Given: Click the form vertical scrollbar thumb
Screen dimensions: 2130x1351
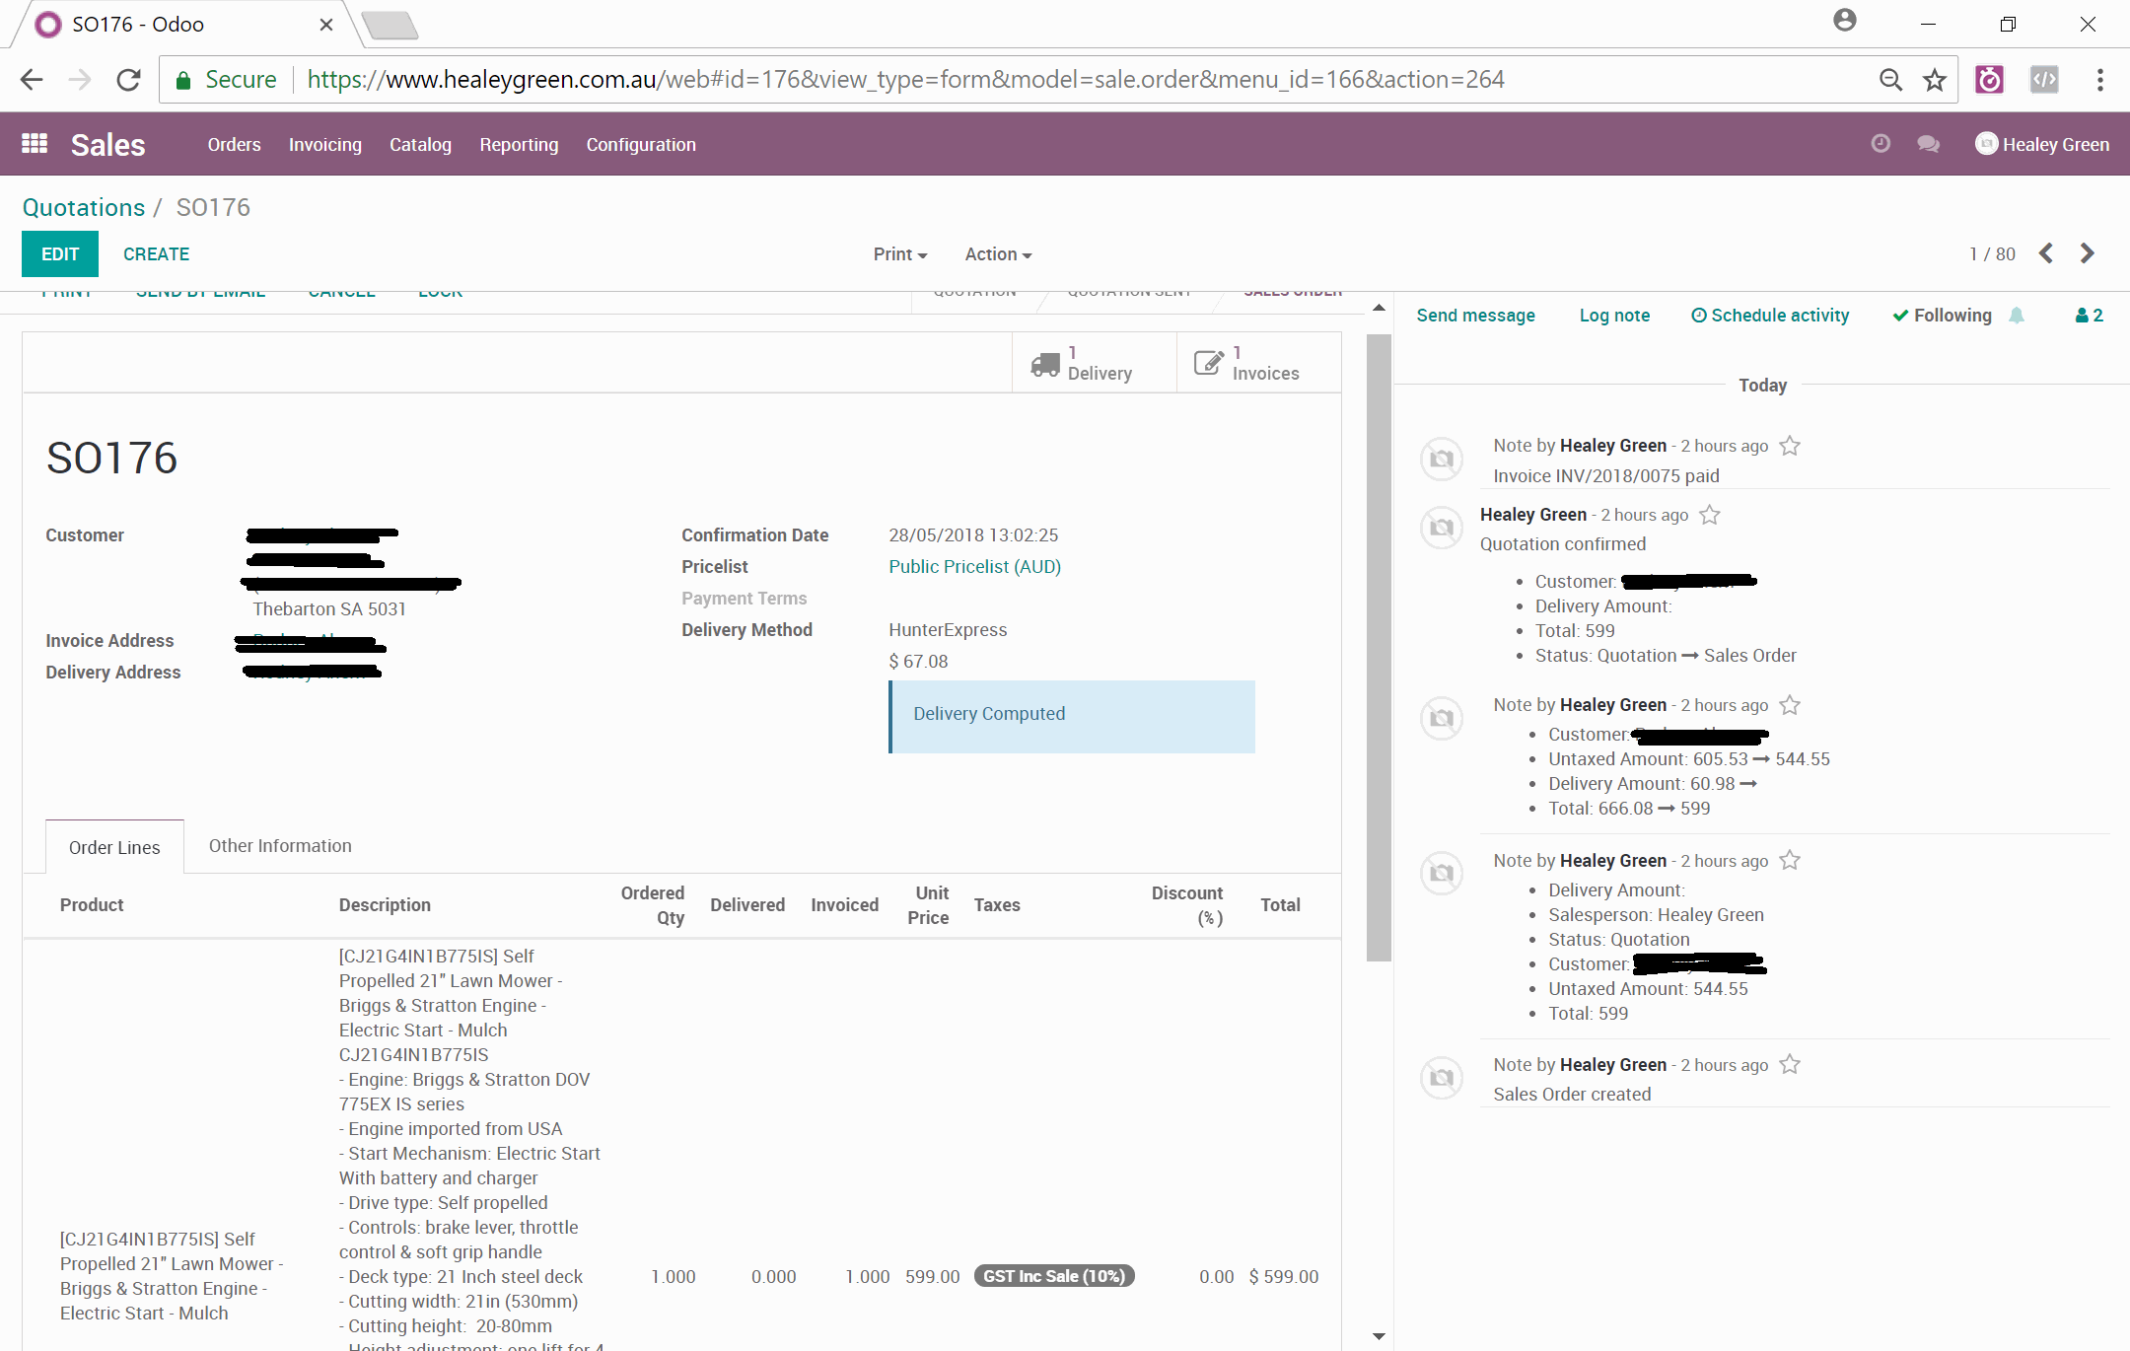Looking at the screenshot, I should [x=1379, y=647].
